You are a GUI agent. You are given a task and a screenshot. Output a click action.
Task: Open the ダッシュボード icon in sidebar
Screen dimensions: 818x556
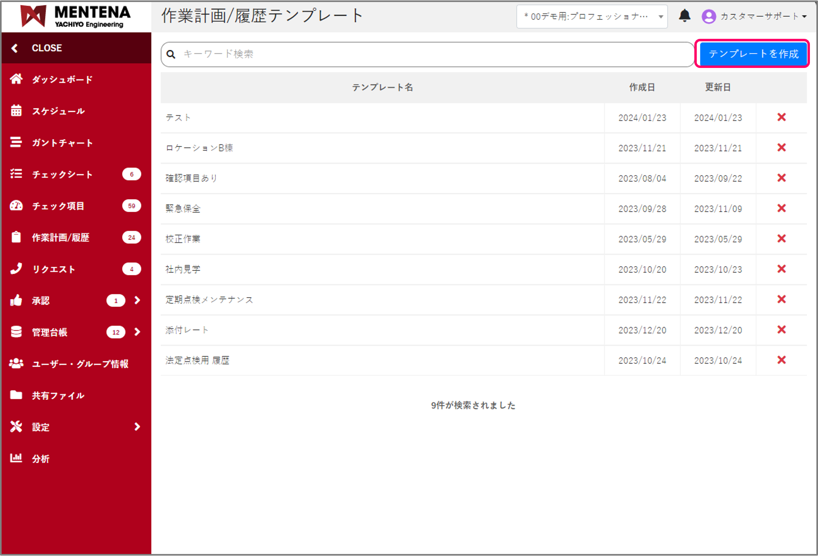[x=16, y=79]
